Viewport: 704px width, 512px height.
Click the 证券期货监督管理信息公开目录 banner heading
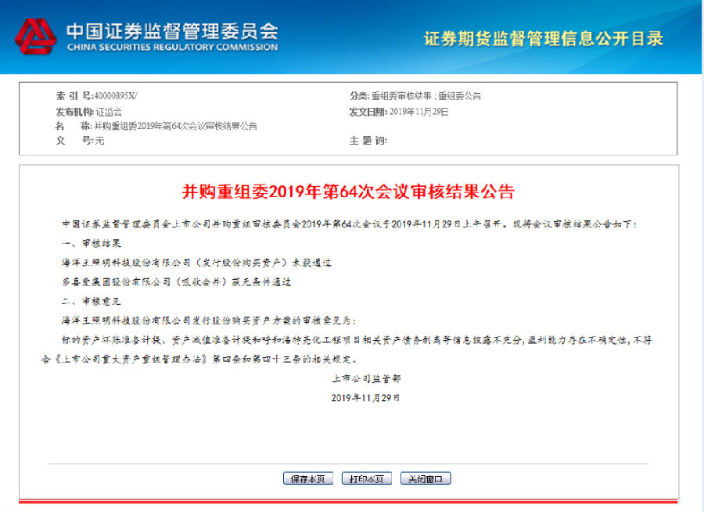click(x=544, y=38)
